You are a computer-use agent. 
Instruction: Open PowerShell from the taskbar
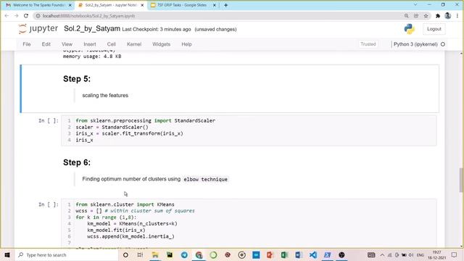327,254
